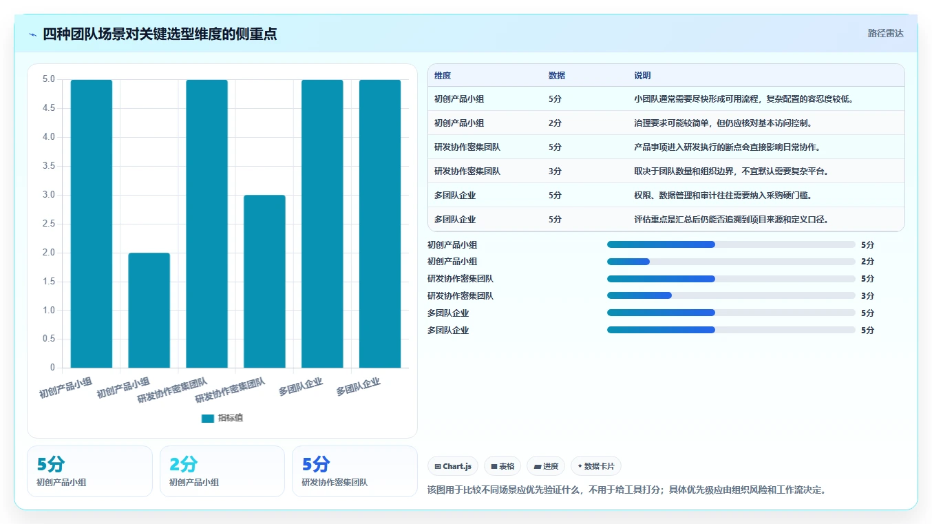This screenshot has height=524, width=932.
Task: Select row 治理要求可能较简单
Action: point(666,123)
